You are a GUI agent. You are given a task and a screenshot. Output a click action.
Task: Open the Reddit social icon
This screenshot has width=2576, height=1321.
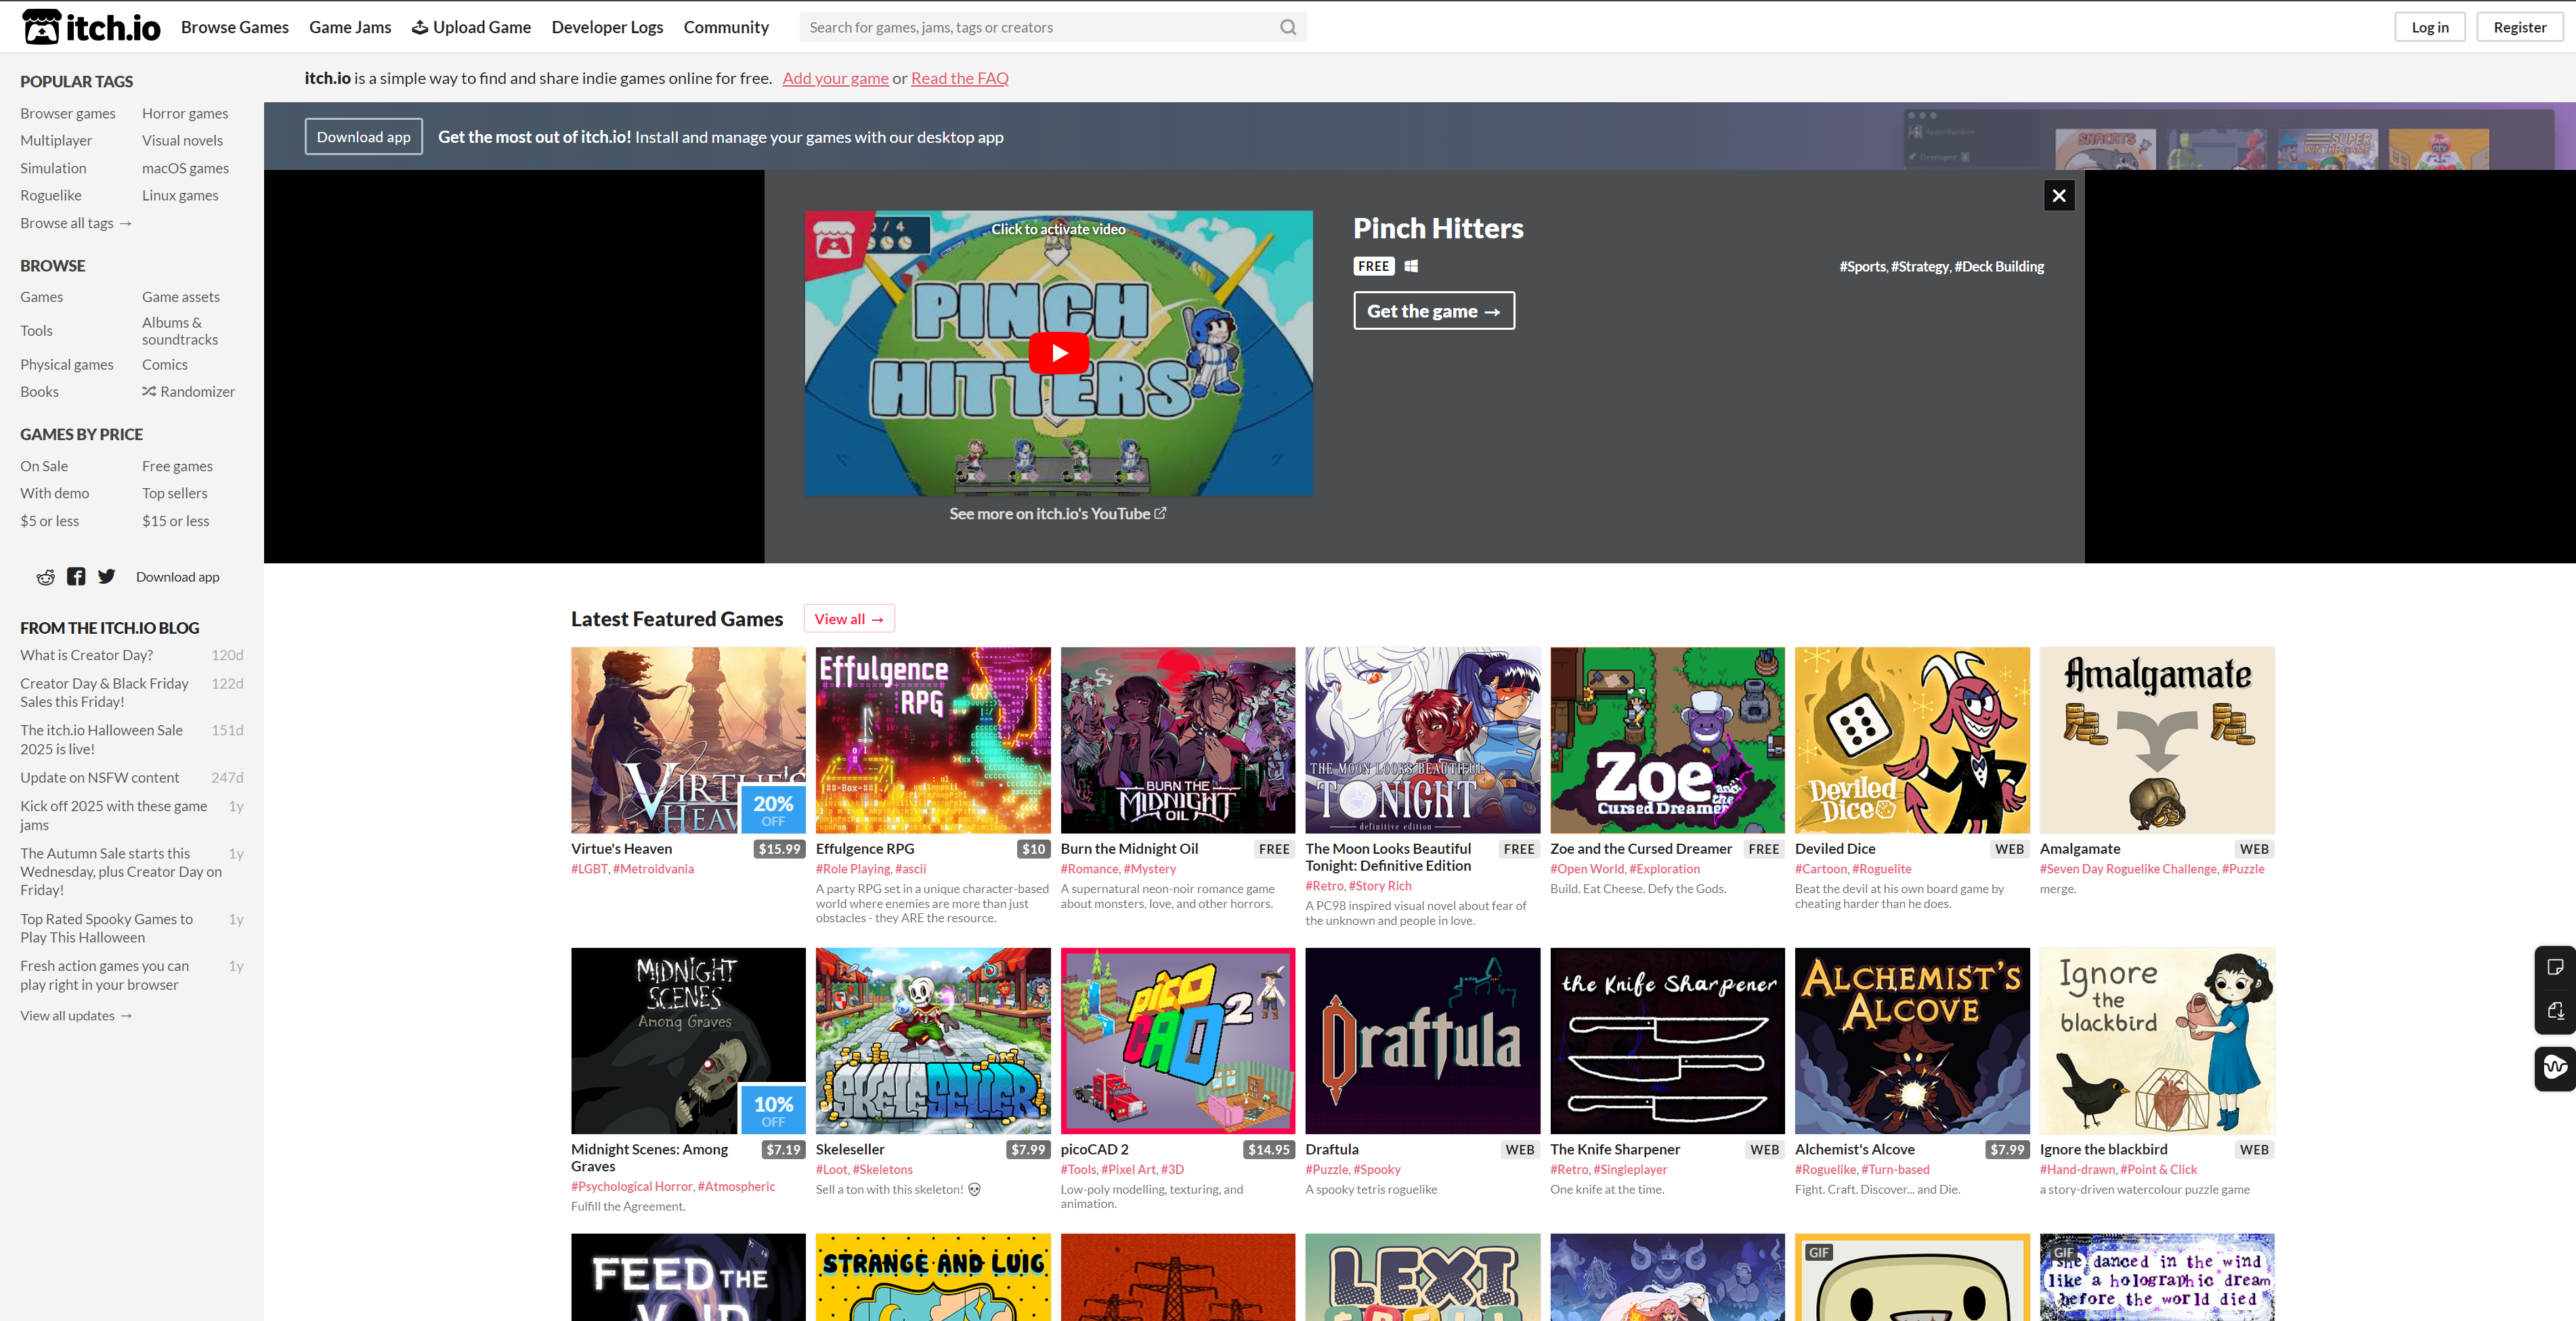(46, 577)
